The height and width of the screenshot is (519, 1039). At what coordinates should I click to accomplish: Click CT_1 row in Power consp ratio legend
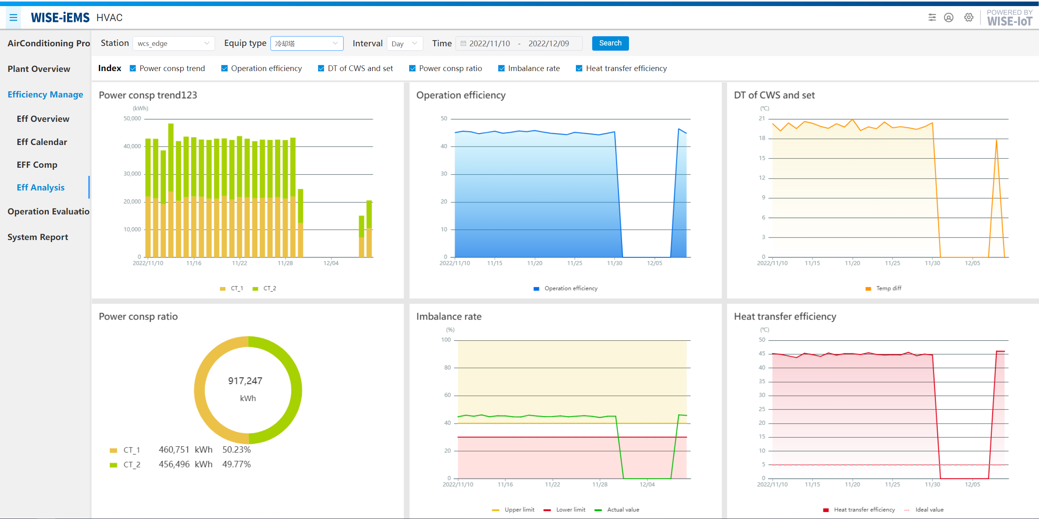[180, 450]
